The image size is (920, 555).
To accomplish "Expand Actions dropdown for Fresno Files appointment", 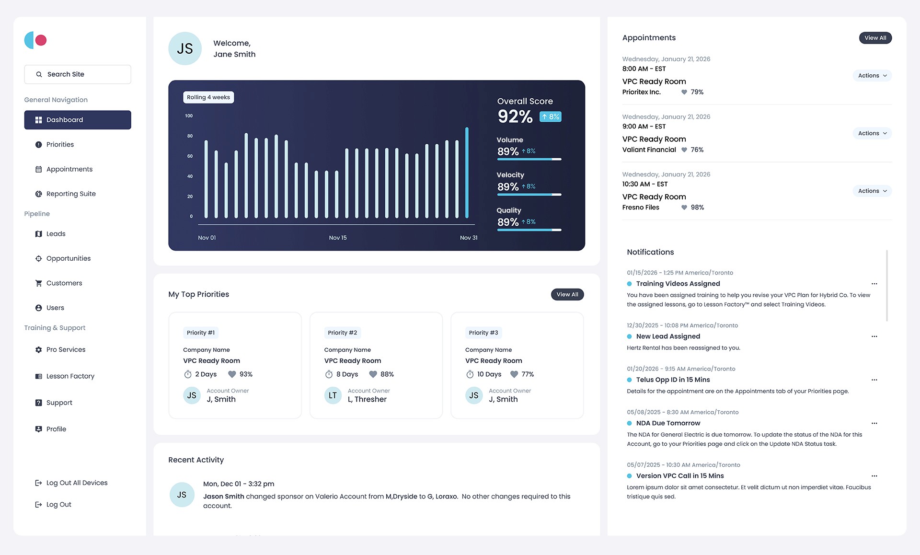I will click(872, 191).
